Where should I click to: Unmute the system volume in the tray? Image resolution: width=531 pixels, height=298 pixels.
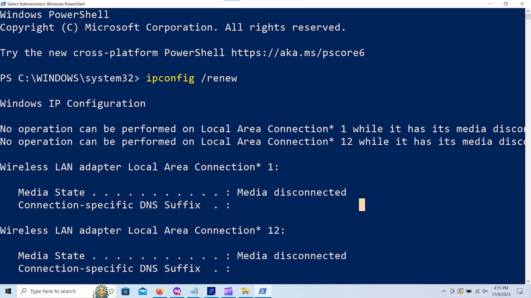pyautogui.click(x=484, y=291)
